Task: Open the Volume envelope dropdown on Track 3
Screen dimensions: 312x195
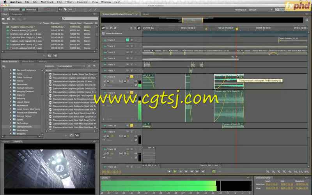Action: coord(152,51)
